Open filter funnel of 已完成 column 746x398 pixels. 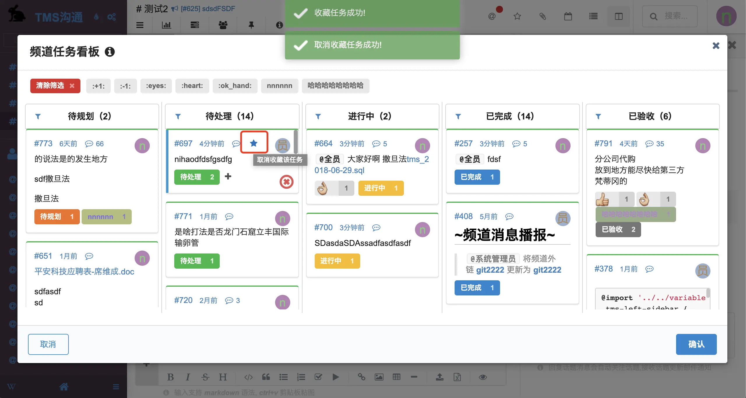pyautogui.click(x=458, y=117)
